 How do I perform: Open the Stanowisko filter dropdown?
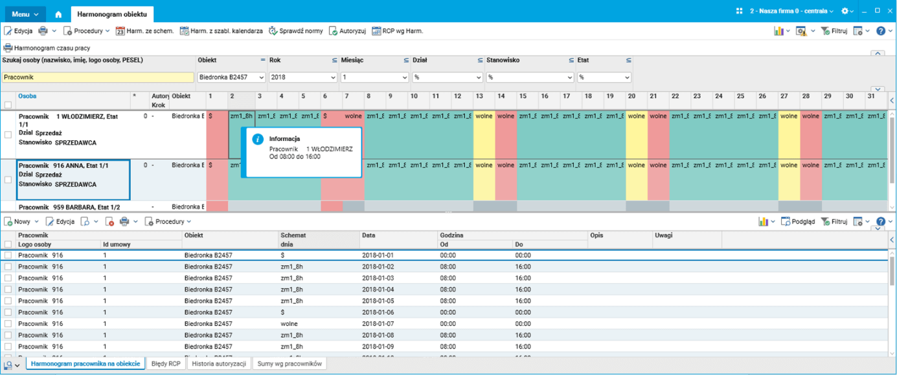pos(530,77)
